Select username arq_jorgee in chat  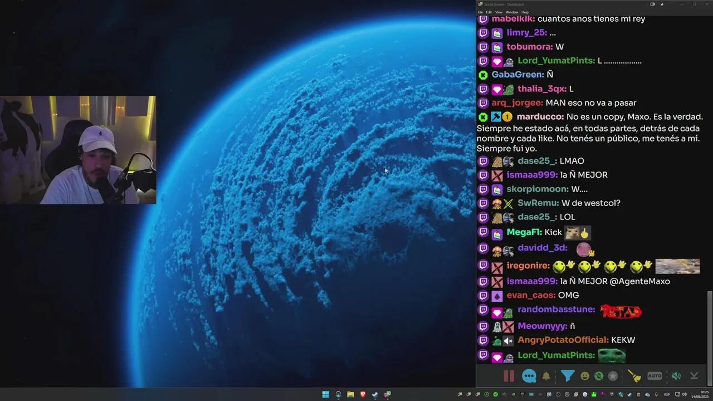517,103
